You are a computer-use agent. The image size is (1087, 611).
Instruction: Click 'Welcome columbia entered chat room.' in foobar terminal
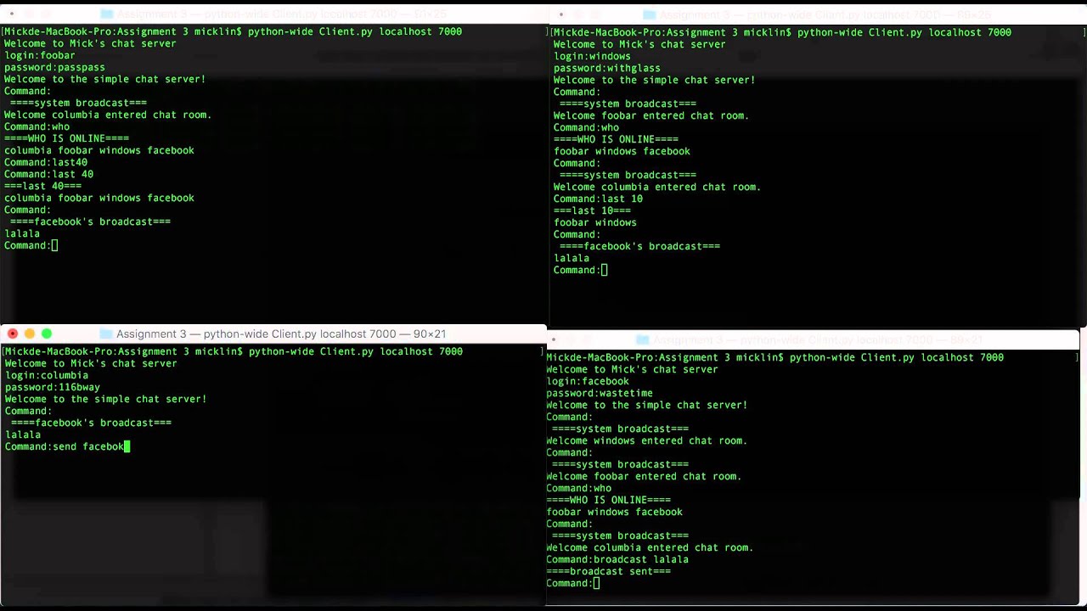coord(107,115)
